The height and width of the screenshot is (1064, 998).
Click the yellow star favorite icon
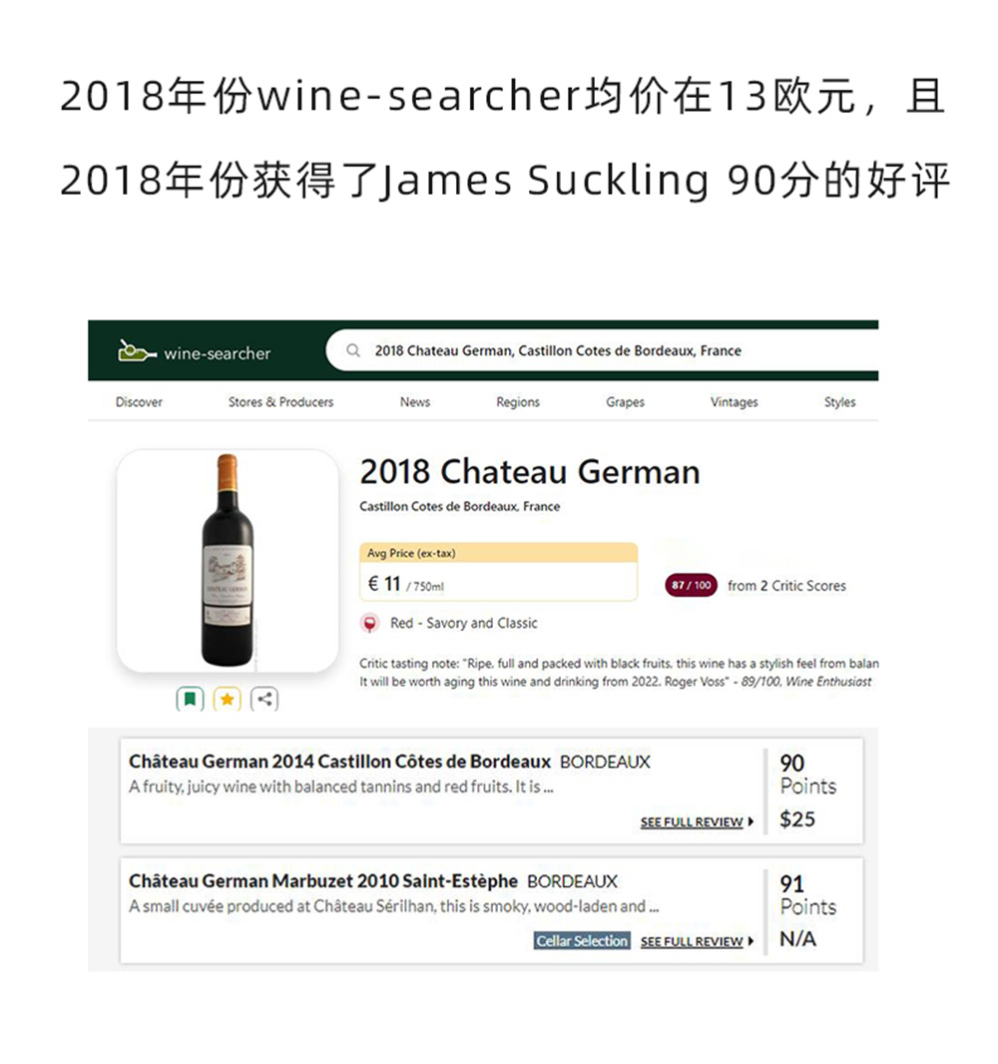pos(228,699)
